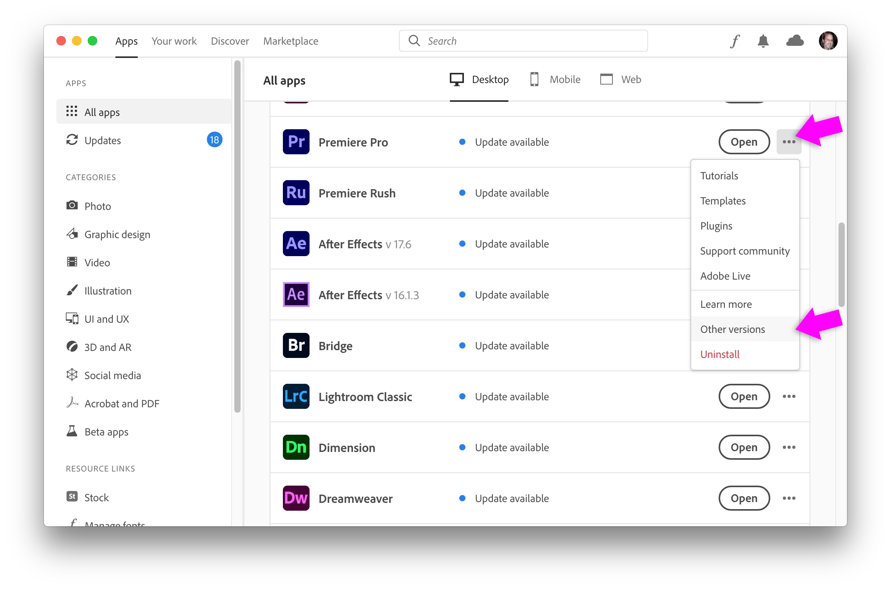Open notifications bell icon
The width and height of the screenshot is (891, 589).
763,41
